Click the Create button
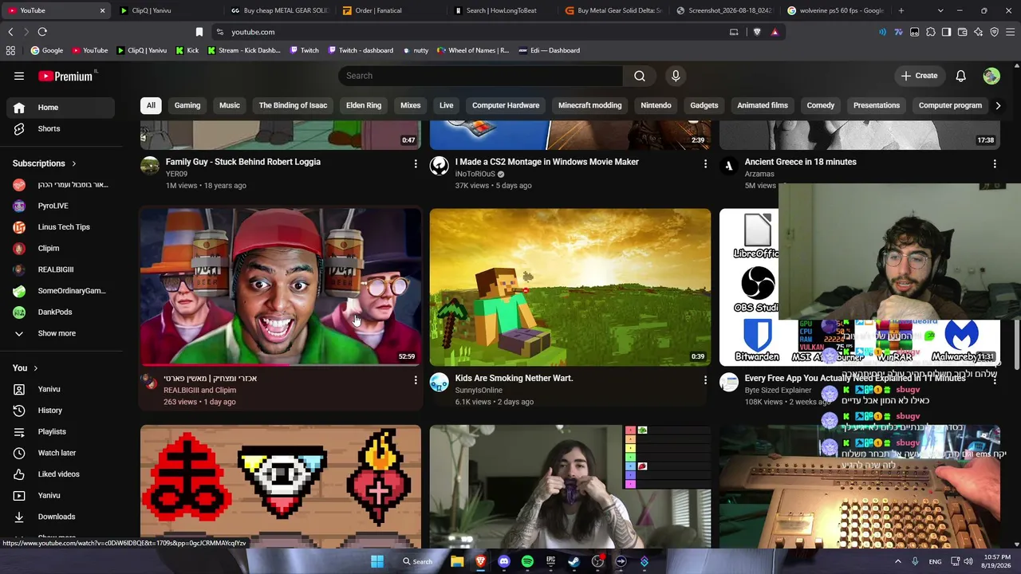Viewport: 1021px width, 574px height. click(x=919, y=76)
